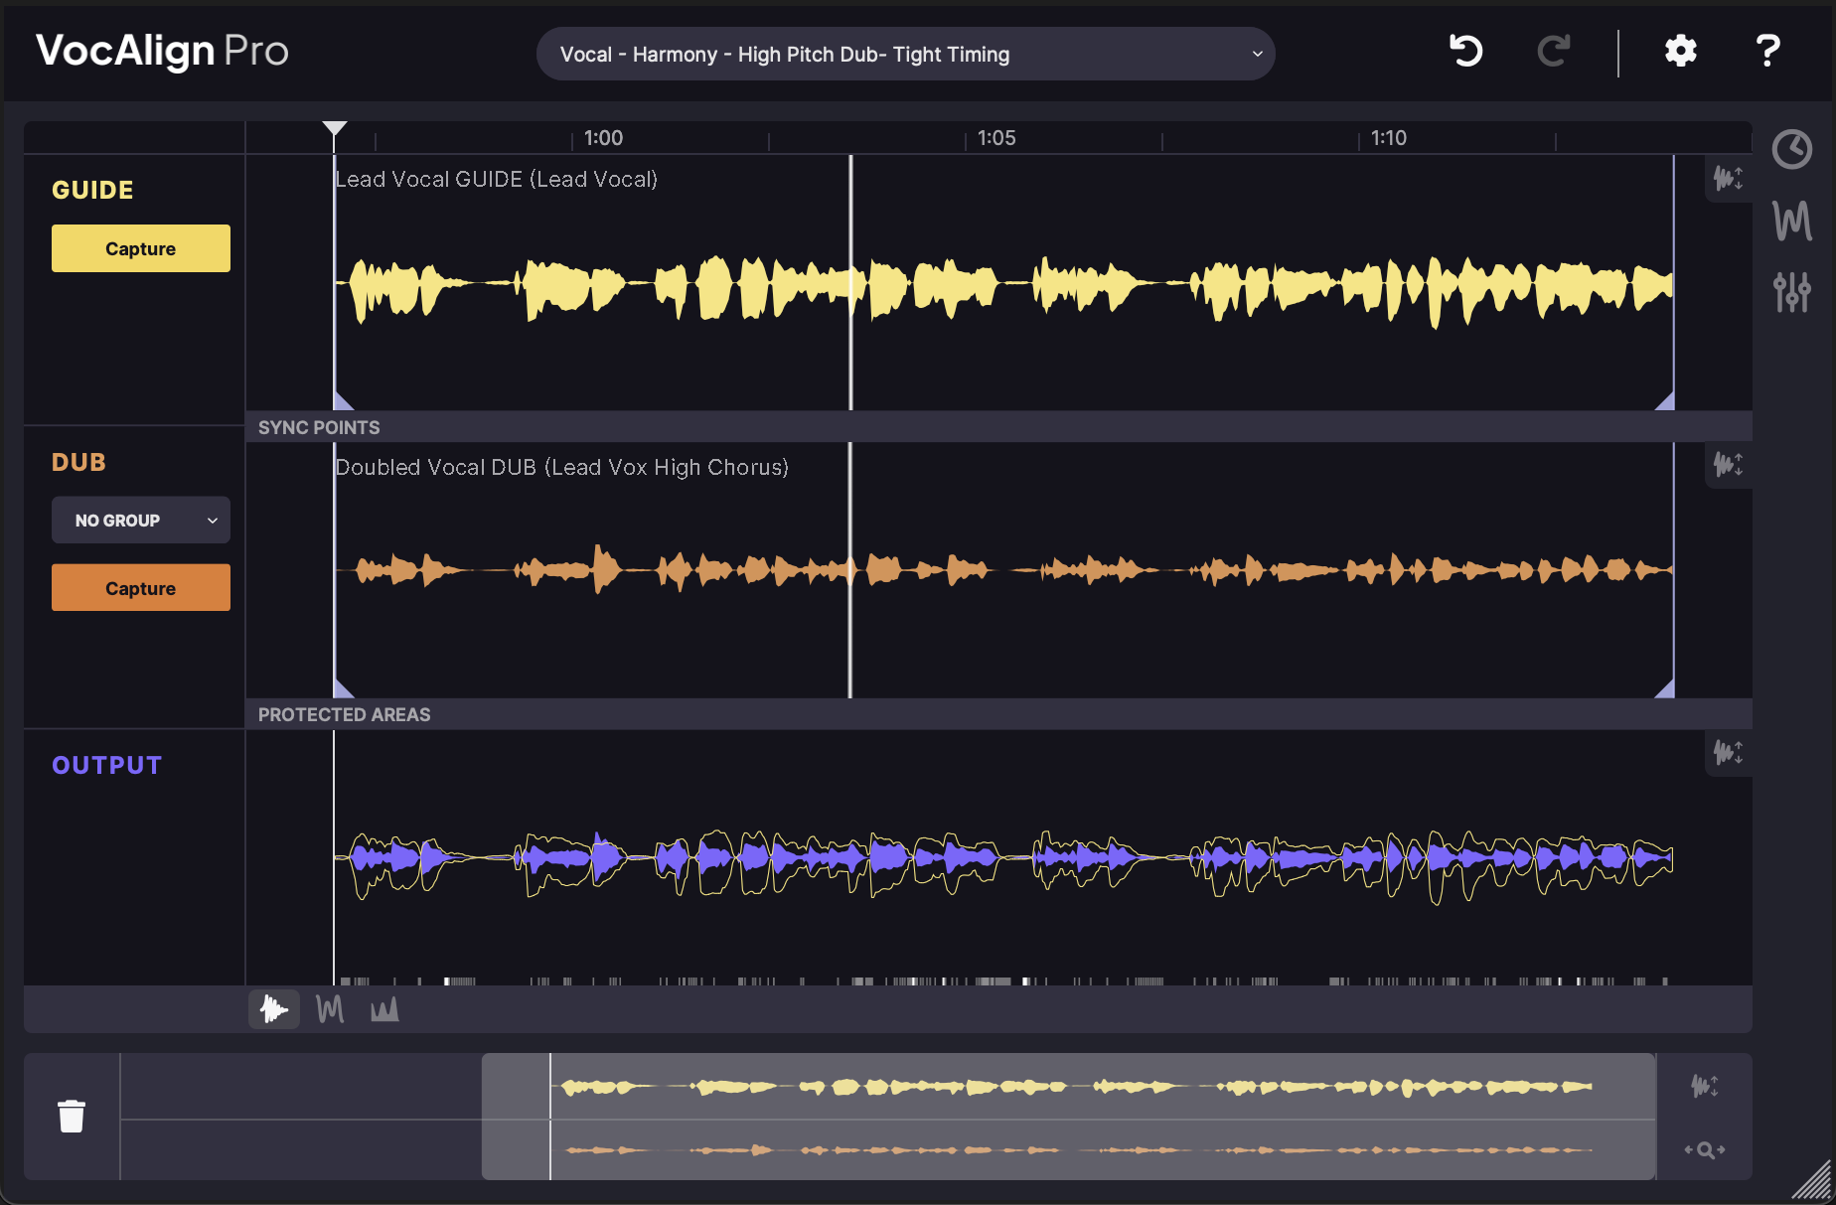This screenshot has width=1836, height=1205.
Task: Click the Help question mark icon
Action: click(1766, 52)
